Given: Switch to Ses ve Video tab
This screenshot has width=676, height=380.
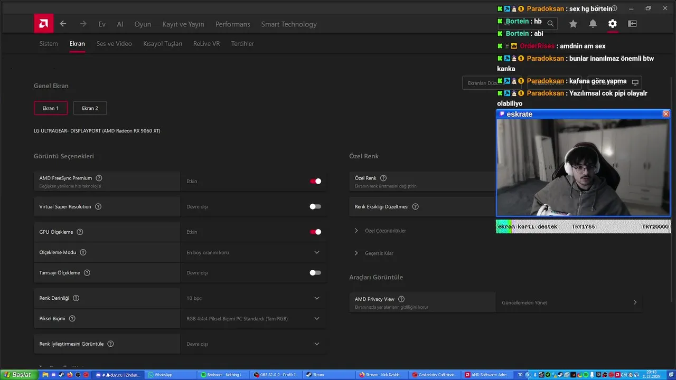Looking at the screenshot, I should (114, 44).
